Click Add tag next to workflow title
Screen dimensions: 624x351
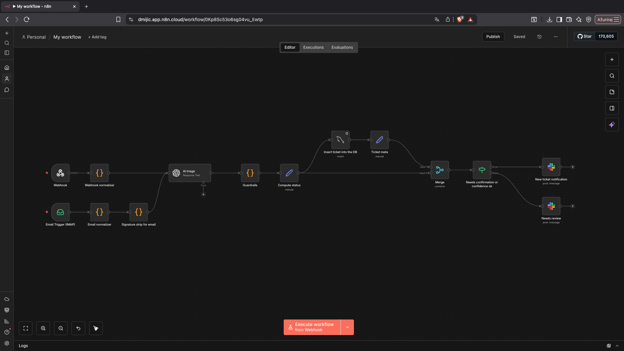pyautogui.click(x=97, y=37)
